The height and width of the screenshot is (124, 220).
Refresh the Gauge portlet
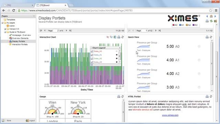click(122, 96)
